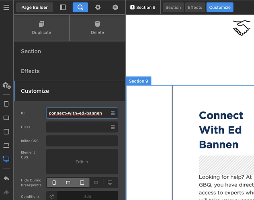The height and width of the screenshot is (200, 254).
Task: Open the settings gear icon
Action: (98, 7)
